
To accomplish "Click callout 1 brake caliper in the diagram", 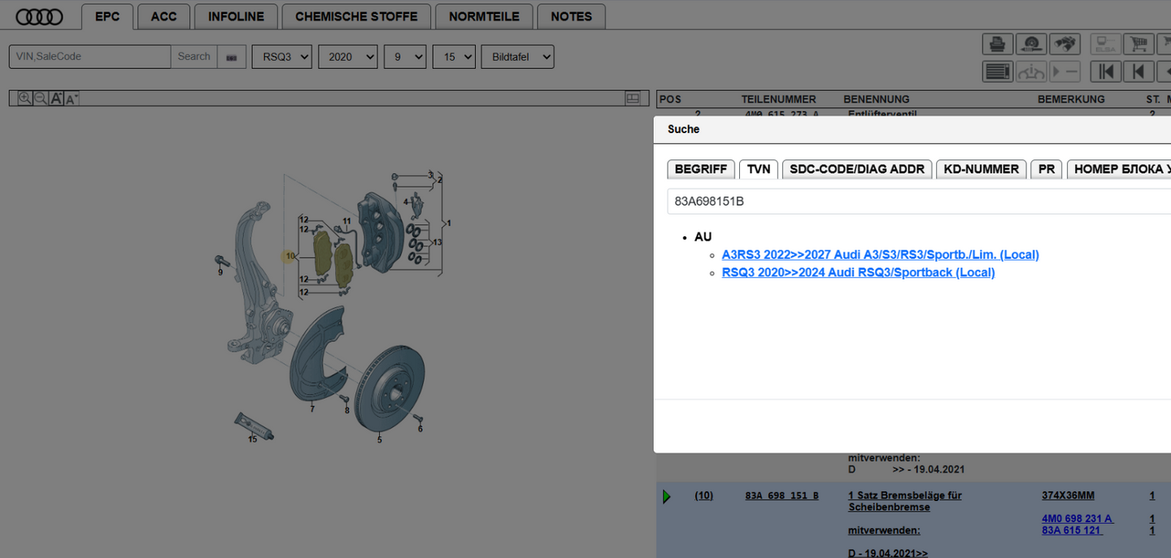I will (x=449, y=223).
